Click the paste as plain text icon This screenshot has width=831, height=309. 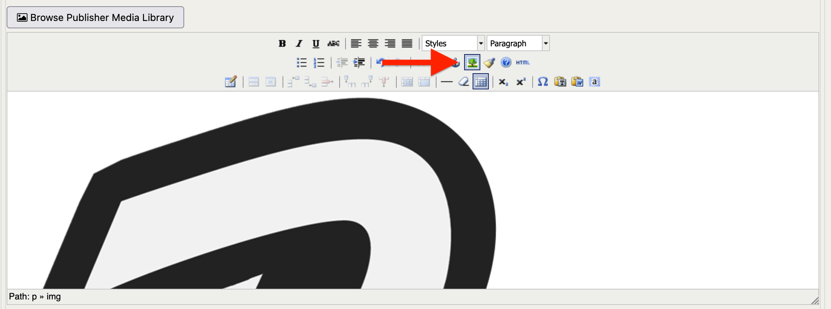560,82
